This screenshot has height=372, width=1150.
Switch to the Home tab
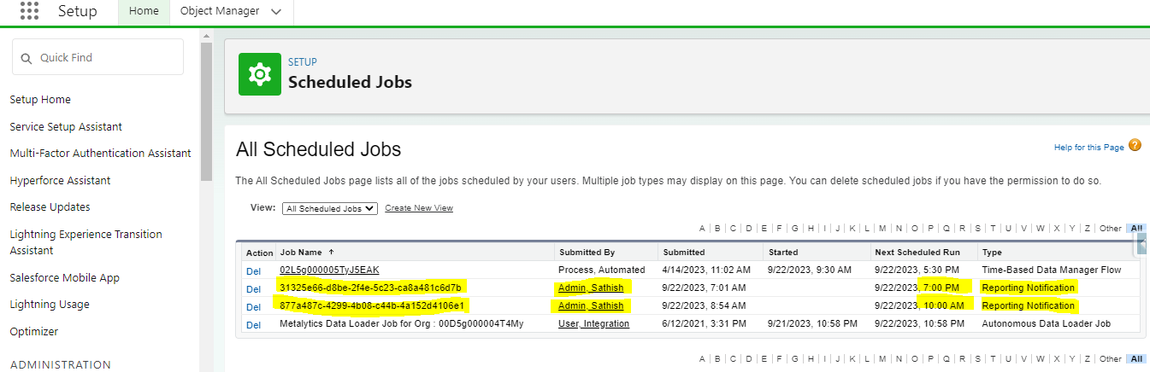point(144,12)
